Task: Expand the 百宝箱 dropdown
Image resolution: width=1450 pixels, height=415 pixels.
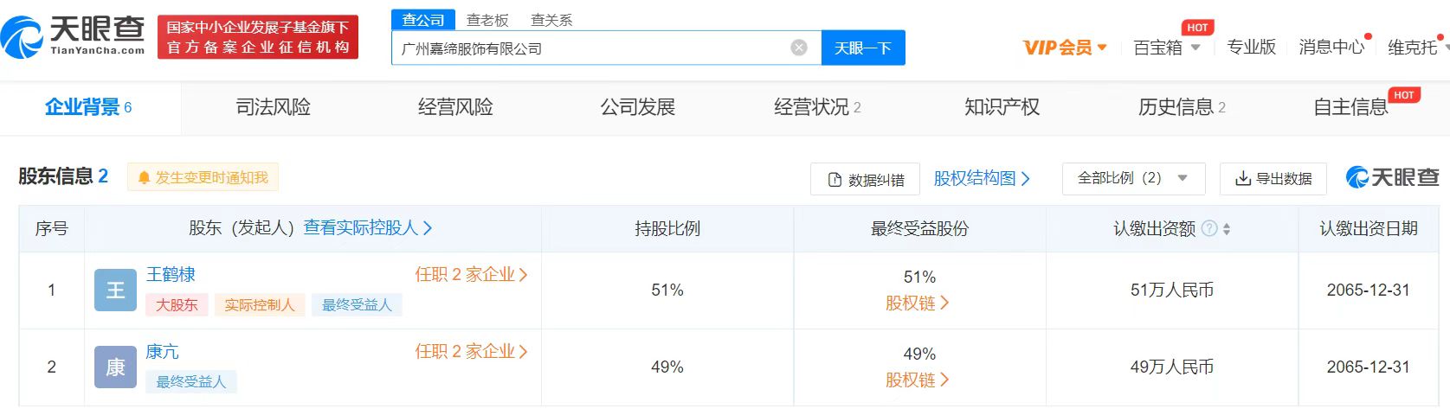Action: point(1166,48)
